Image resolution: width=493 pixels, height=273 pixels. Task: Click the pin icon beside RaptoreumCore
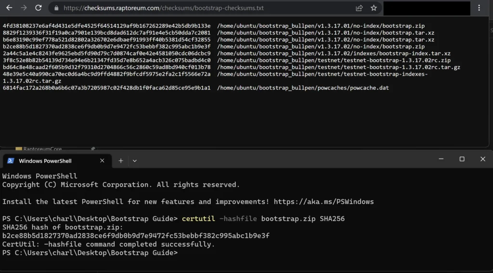(x=93, y=149)
